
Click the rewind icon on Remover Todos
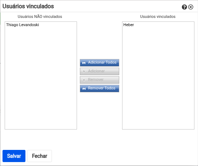click(84, 89)
